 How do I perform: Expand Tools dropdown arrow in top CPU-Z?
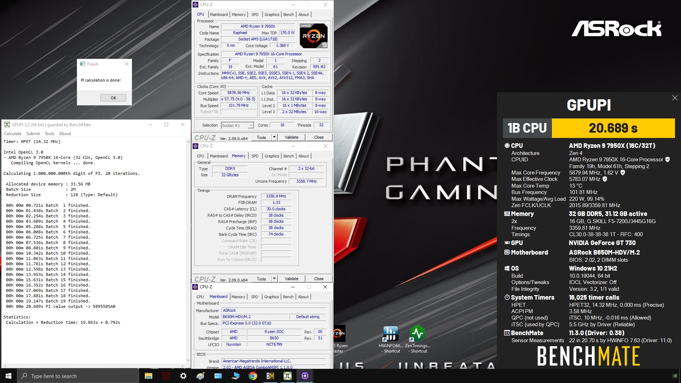click(x=274, y=137)
